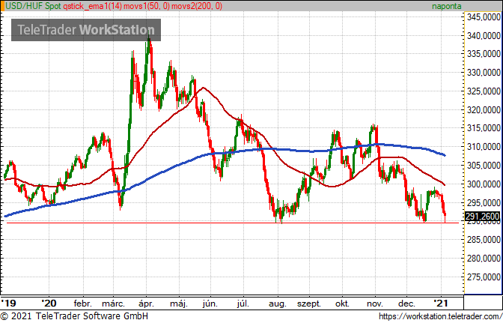Click the márc. month label
The width and height of the screenshot is (503, 323).
[x=113, y=304]
